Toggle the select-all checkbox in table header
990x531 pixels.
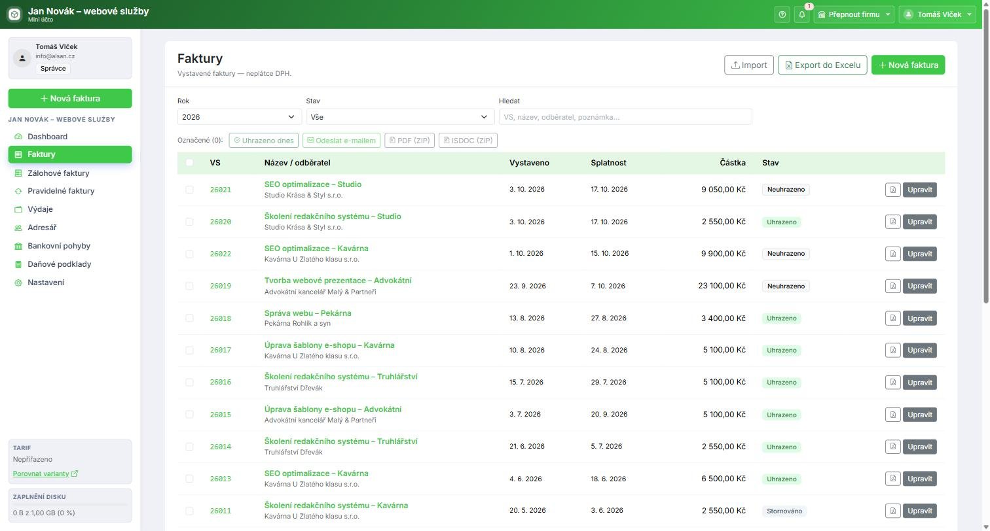click(x=189, y=162)
